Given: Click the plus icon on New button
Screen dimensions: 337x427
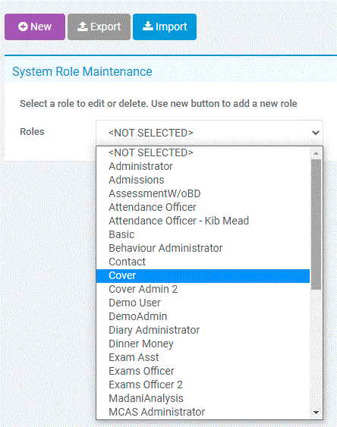Looking at the screenshot, I should click(x=23, y=27).
